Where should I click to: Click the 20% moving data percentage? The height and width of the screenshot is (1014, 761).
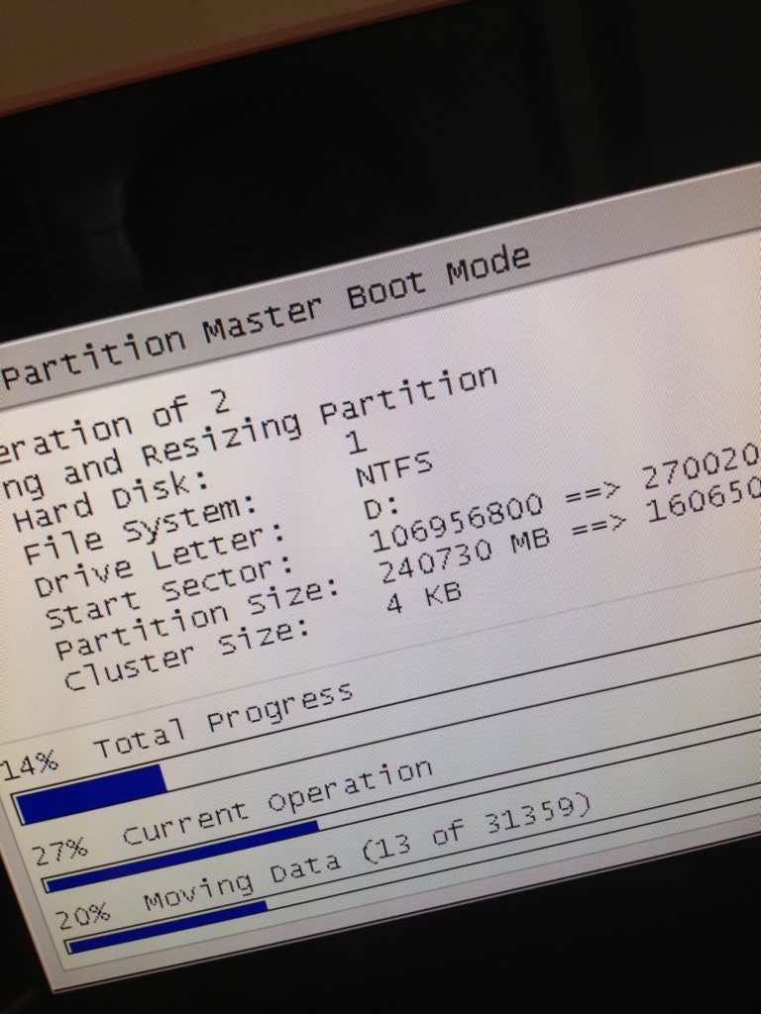coord(82,916)
